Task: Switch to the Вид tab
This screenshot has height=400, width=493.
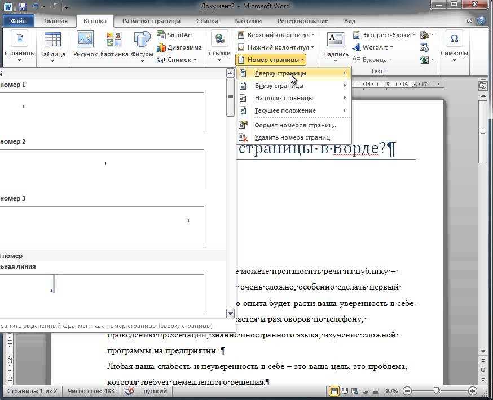Action: coord(350,21)
